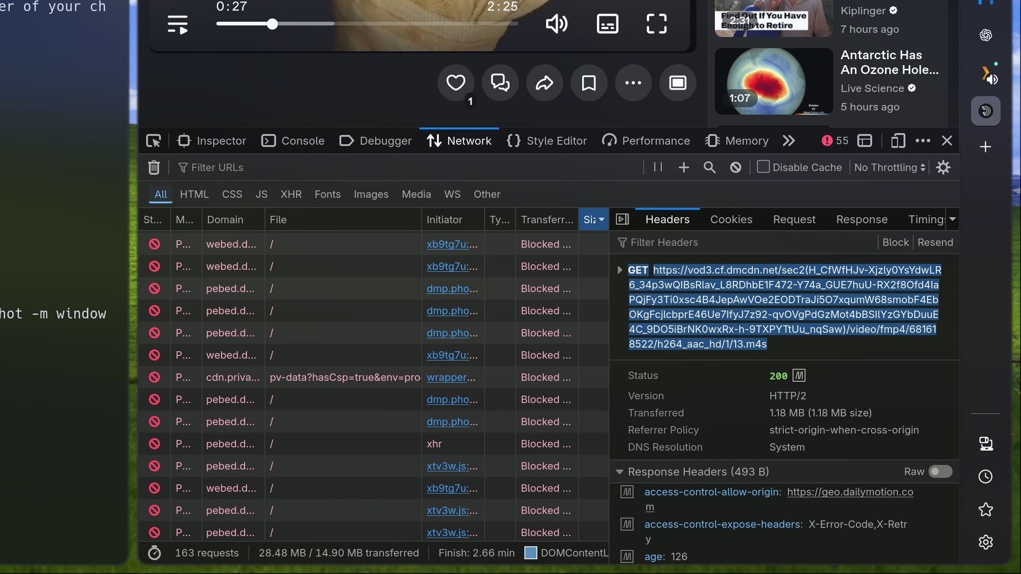Click the plus icon beside pause recording

[x=683, y=167]
